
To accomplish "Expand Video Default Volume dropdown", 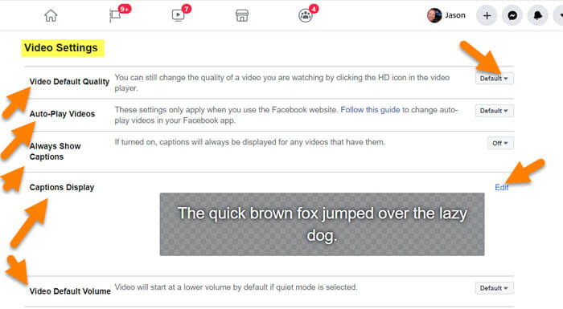I will tap(494, 288).
